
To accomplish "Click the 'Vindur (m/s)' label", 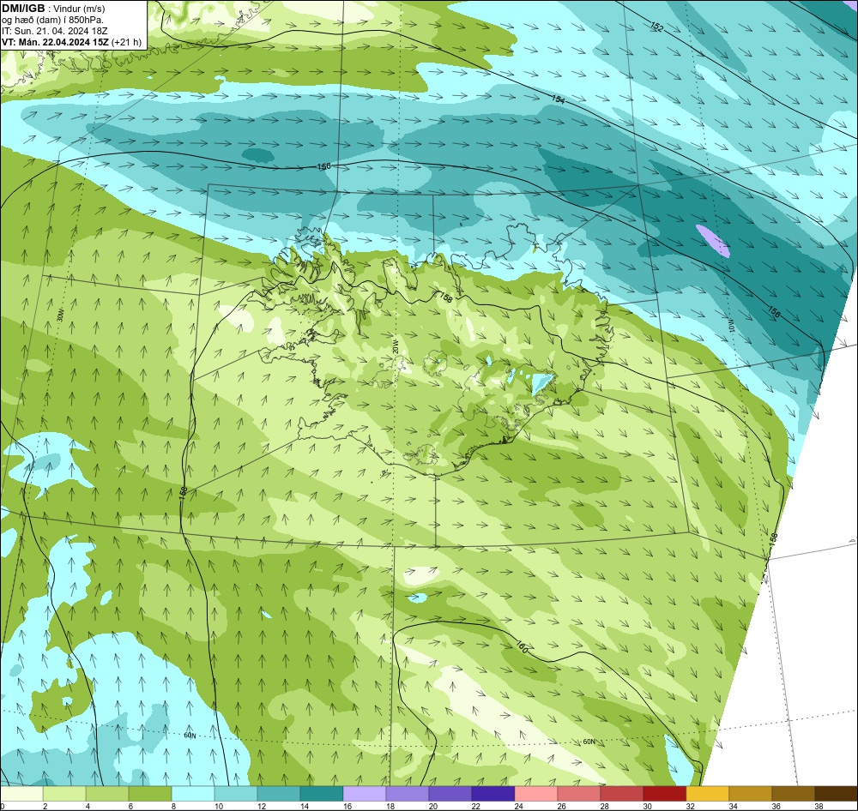I will coord(79,9).
